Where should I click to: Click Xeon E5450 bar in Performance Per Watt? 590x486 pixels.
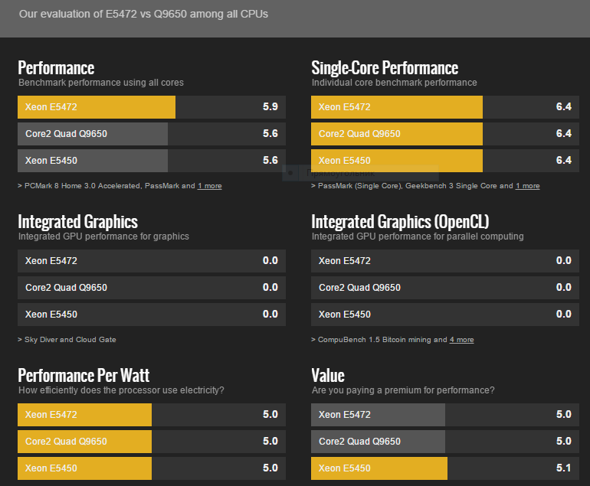point(152,468)
